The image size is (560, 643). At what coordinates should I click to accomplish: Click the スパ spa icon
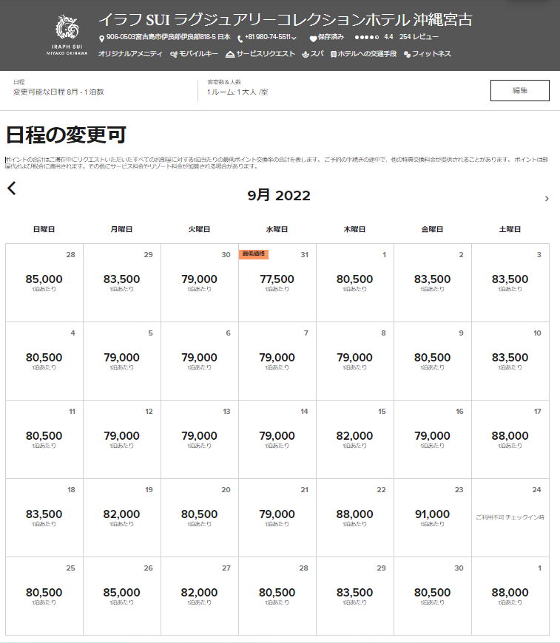(x=305, y=54)
